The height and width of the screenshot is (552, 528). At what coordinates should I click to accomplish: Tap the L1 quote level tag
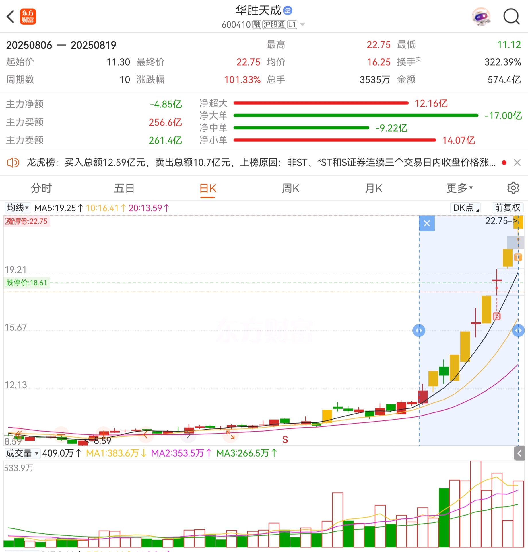point(292,25)
